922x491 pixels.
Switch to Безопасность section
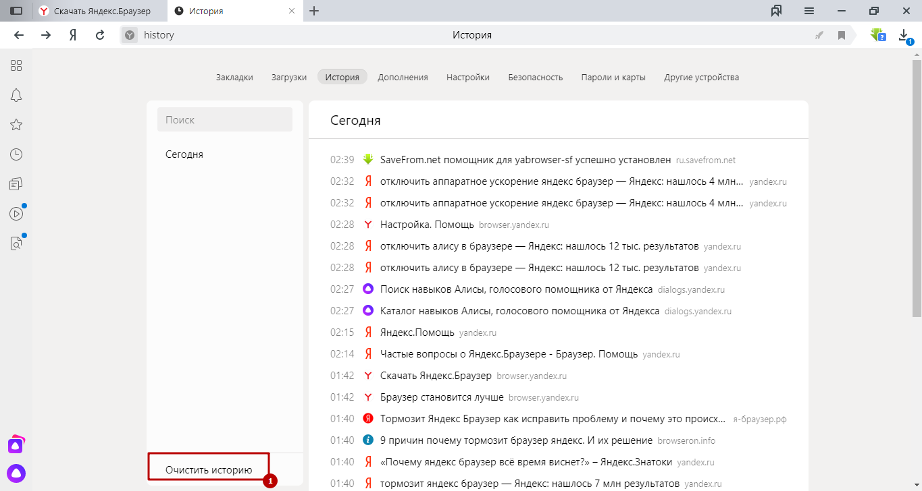click(536, 77)
